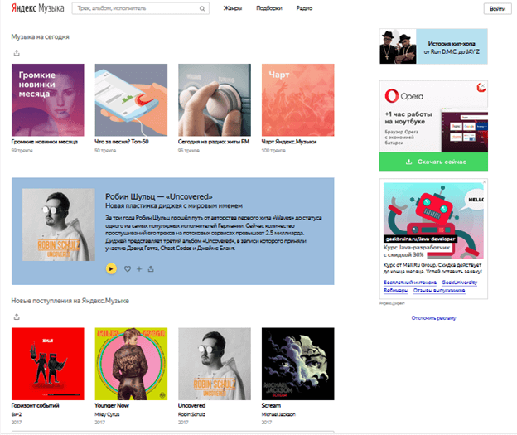
Task: Open the hip-hop history banner
Action: point(433,46)
